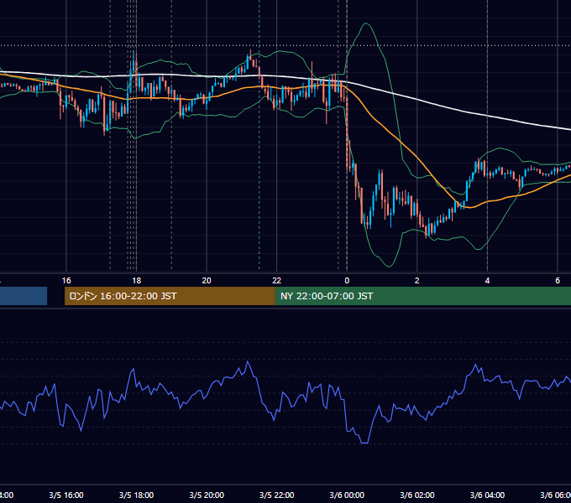Click the 18 label on the price chart axis
571x503 pixels.
[x=137, y=281]
